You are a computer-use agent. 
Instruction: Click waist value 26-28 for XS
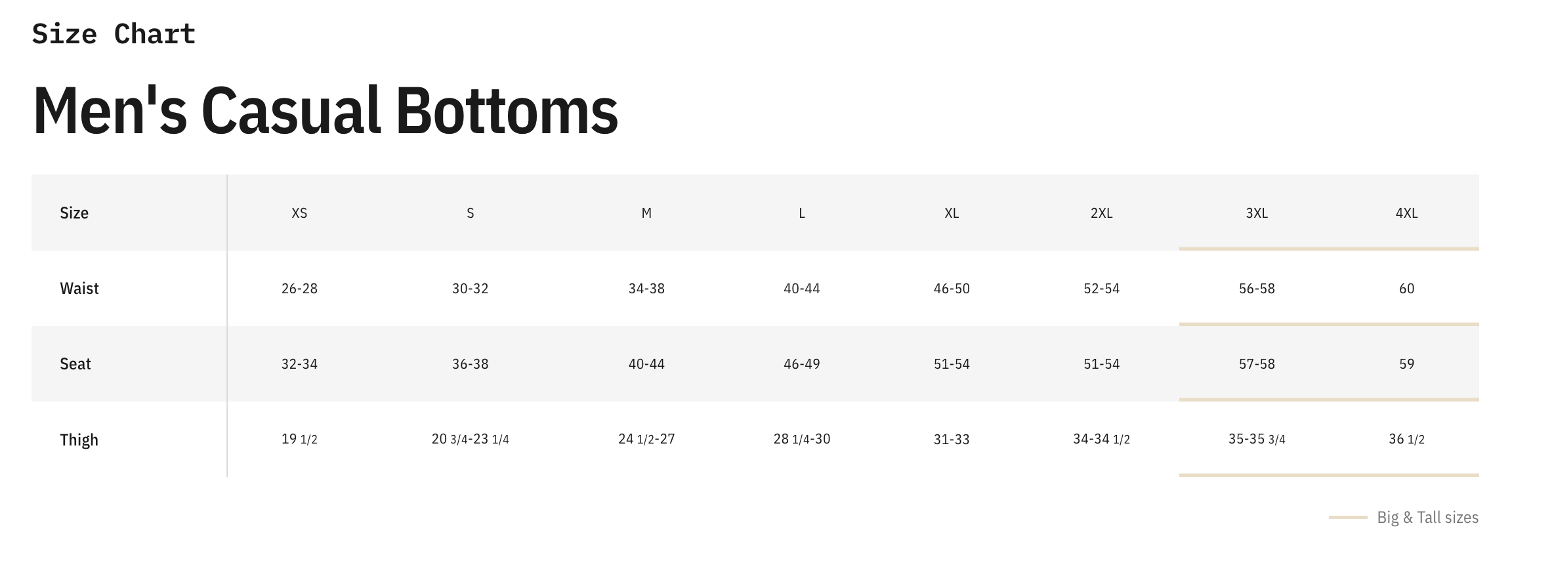click(299, 289)
